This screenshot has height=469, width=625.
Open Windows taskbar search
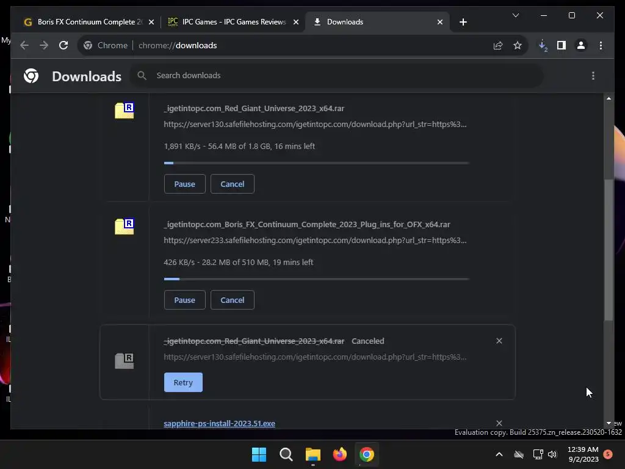286,454
